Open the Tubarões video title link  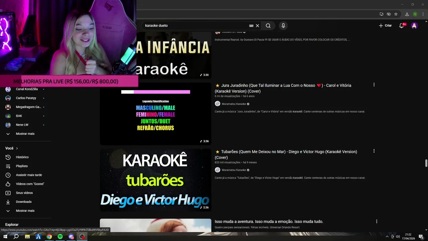tap(286, 155)
